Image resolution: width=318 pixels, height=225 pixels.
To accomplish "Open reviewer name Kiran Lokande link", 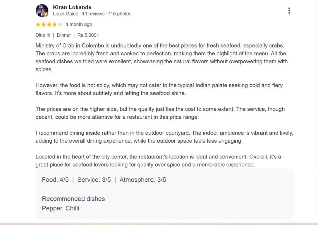I will [x=72, y=7].
